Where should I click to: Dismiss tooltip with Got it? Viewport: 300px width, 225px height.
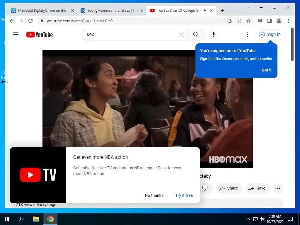(267, 70)
